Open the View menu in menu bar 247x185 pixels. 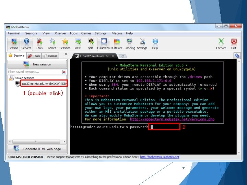click(x=46, y=33)
